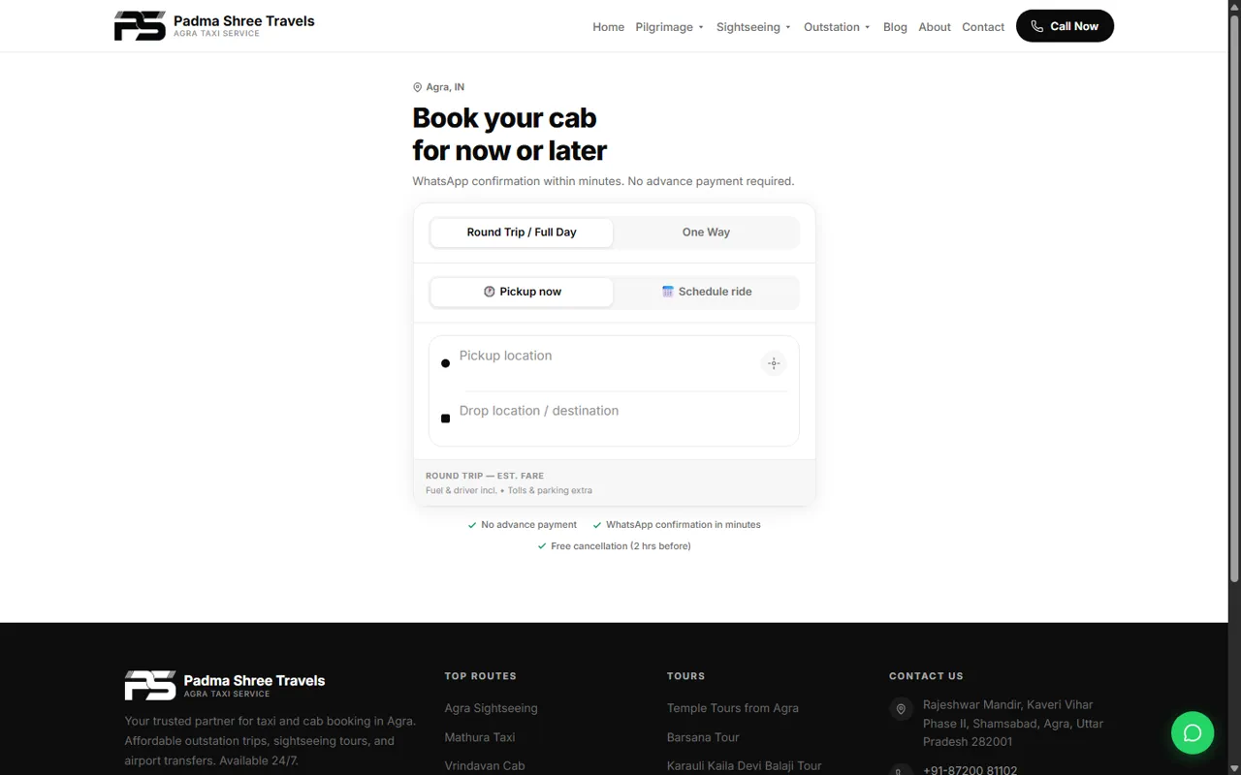Screen dimensions: 1241x775
Task: Click the 'No advance payment' text
Action: 528,525
